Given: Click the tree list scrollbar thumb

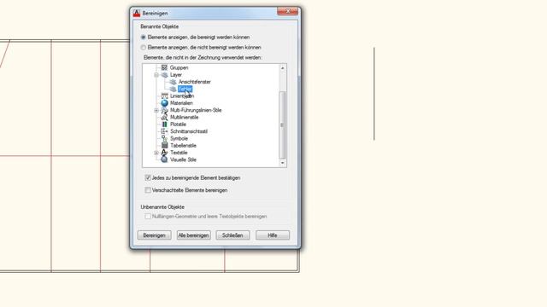Looking at the screenshot, I should point(283,125).
